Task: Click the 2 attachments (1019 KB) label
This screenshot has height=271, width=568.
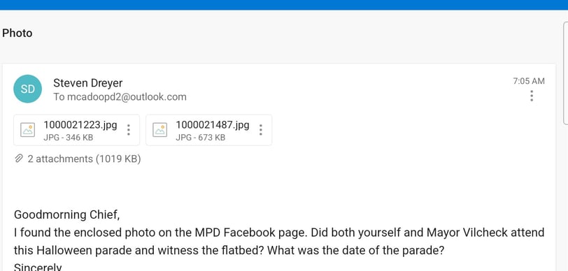Action: [84, 159]
